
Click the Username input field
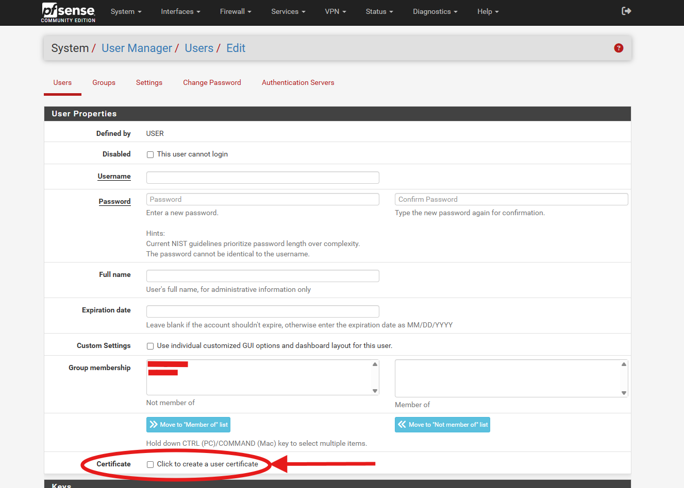coord(262,178)
